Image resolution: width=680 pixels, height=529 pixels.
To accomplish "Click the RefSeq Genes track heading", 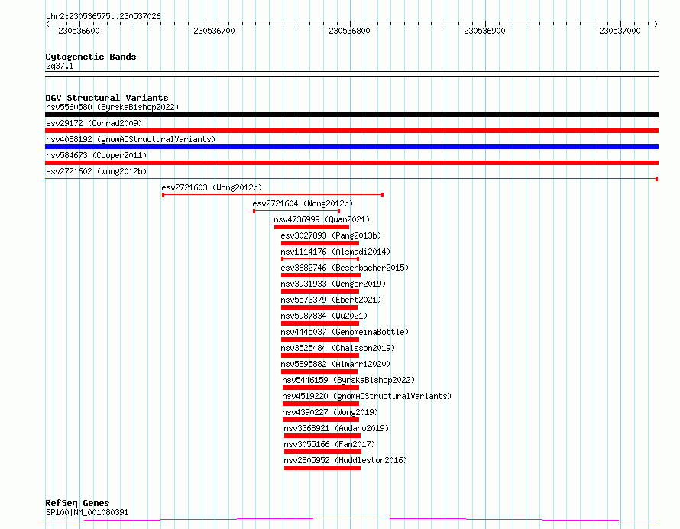I will point(77,504).
